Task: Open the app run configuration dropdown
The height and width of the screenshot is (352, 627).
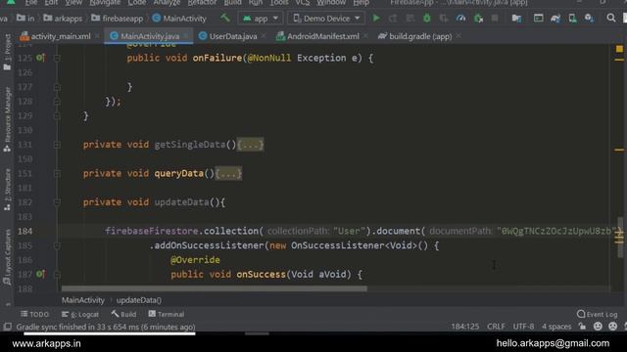Action: [x=261, y=19]
